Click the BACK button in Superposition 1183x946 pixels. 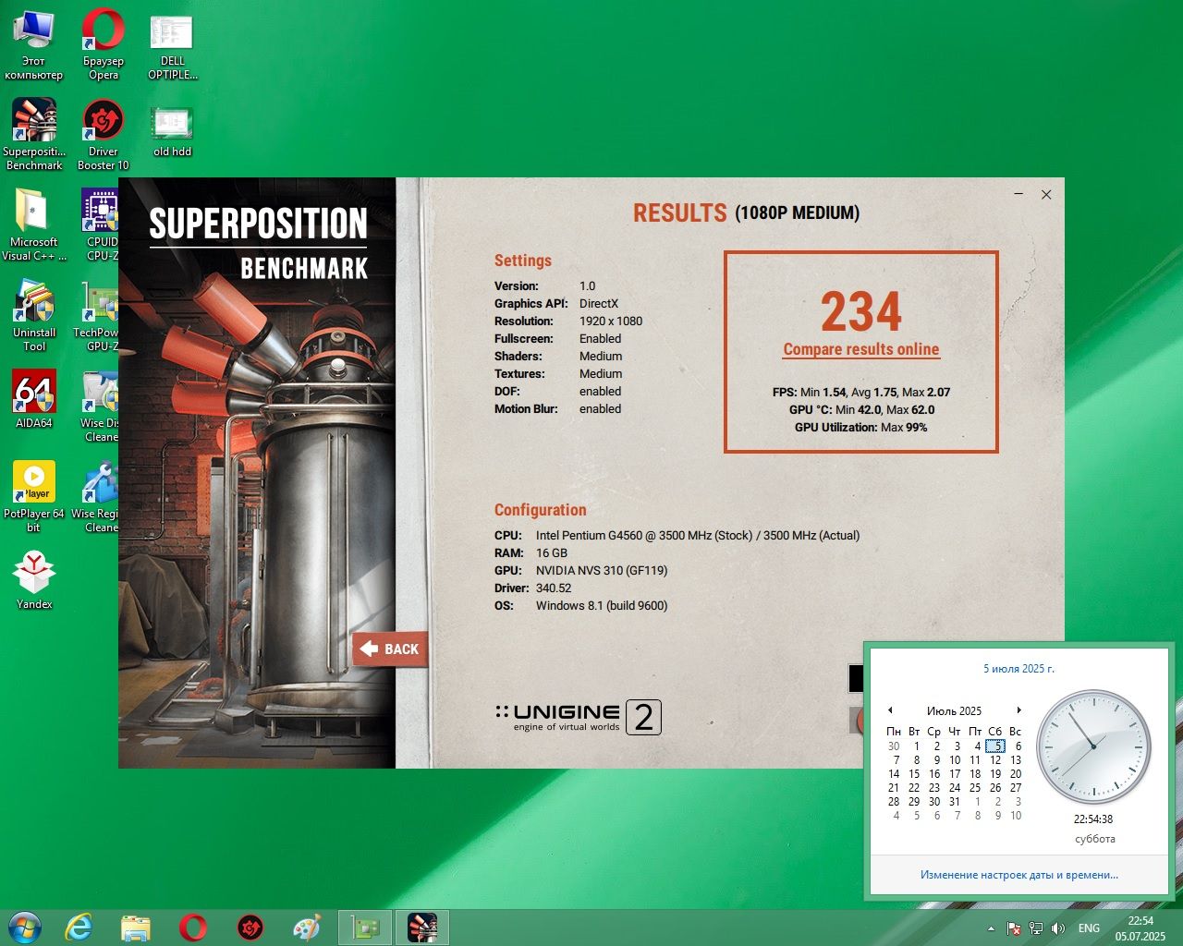tap(389, 649)
